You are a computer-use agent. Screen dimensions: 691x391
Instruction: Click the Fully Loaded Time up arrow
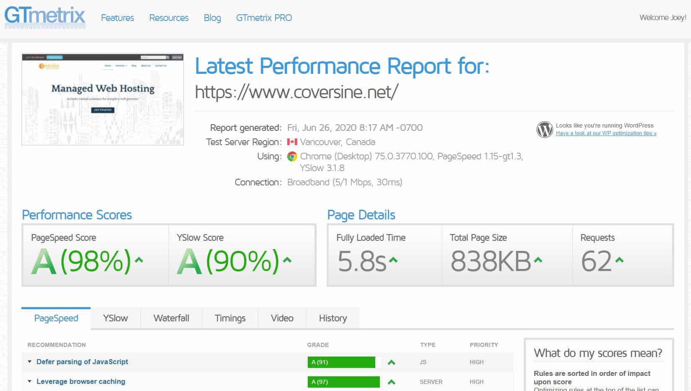tap(393, 260)
